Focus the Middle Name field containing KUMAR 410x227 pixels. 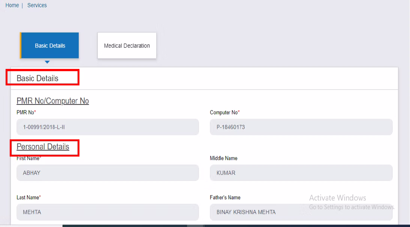301,173
